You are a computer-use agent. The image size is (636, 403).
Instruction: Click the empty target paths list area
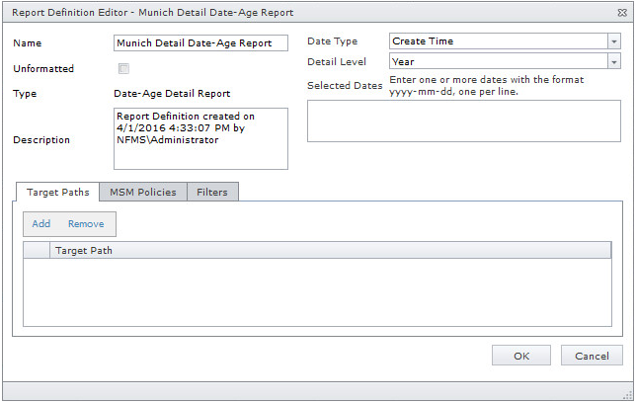(317, 290)
